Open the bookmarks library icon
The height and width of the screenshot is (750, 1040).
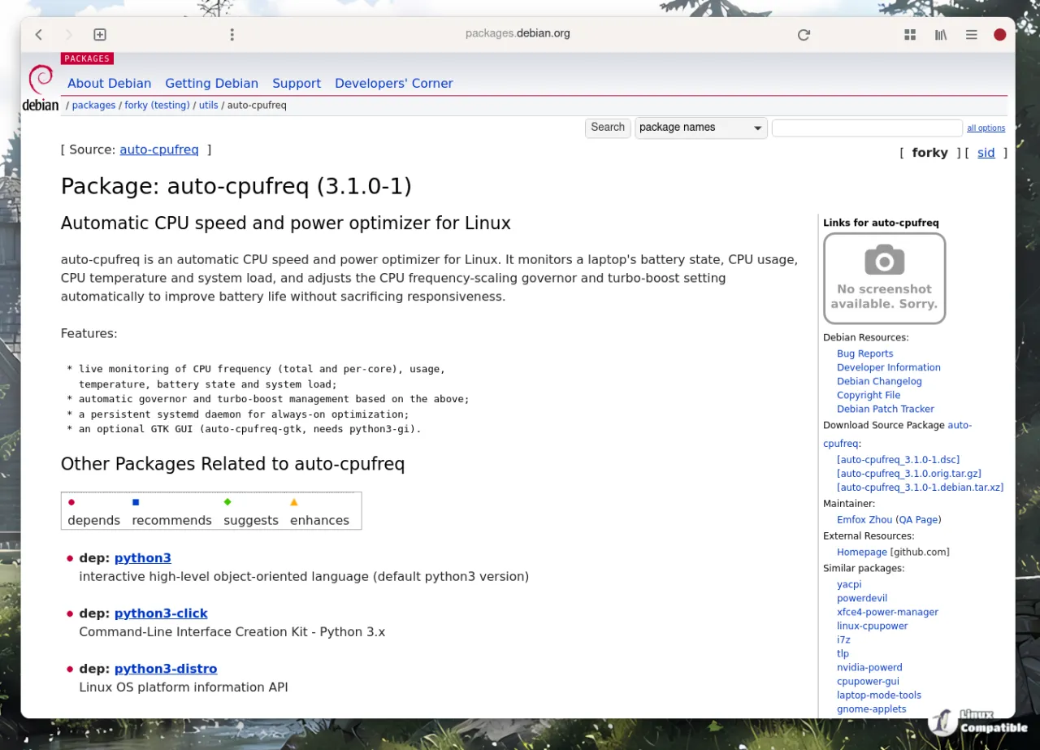(x=941, y=35)
